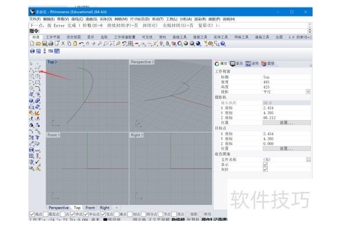341x227 pixels.
Task: Toggle the 切点 (Tangent) osnap checkbox
Action: point(130,214)
